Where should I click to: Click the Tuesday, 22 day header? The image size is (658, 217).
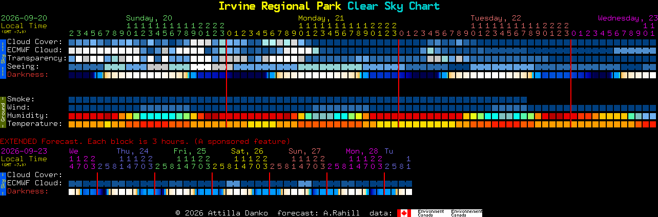pyautogui.click(x=496, y=18)
